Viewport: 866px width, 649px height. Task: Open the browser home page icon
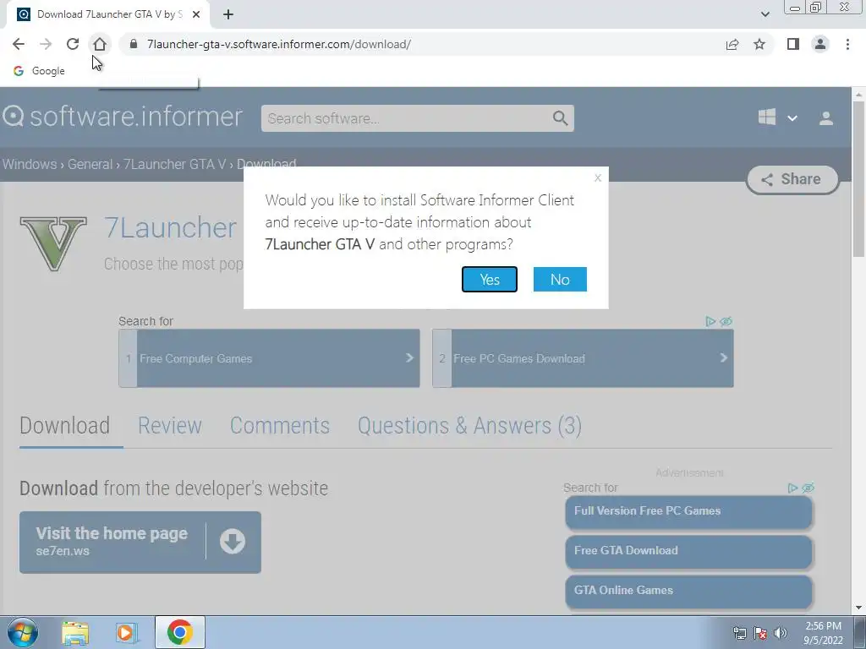point(100,44)
